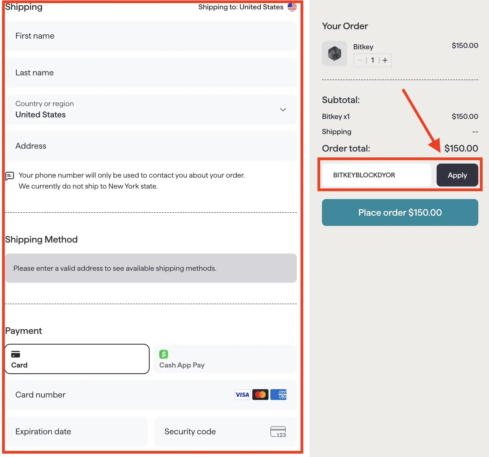Click the Last name field

click(x=151, y=73)
